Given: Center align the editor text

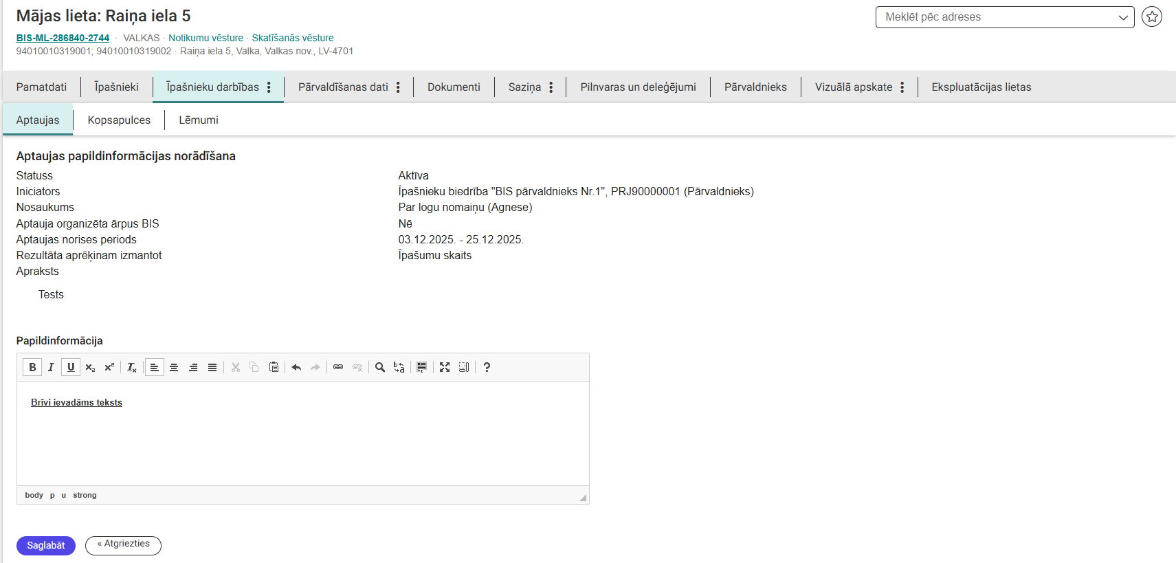Looking at the screenshot, I should click(174, 367).
